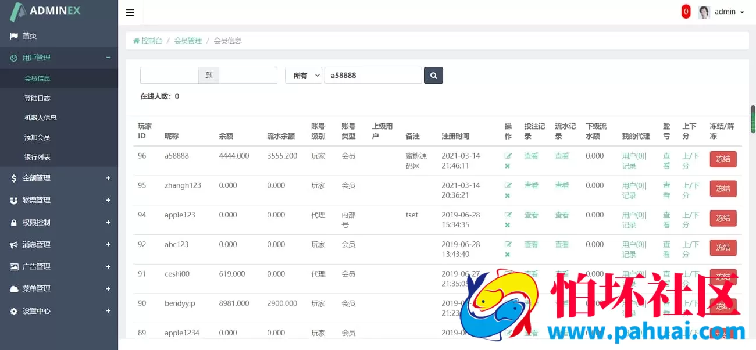Viewport: 756px width, 350px height.
Task: Click the search input containing a58888
Action: (373, 75)
